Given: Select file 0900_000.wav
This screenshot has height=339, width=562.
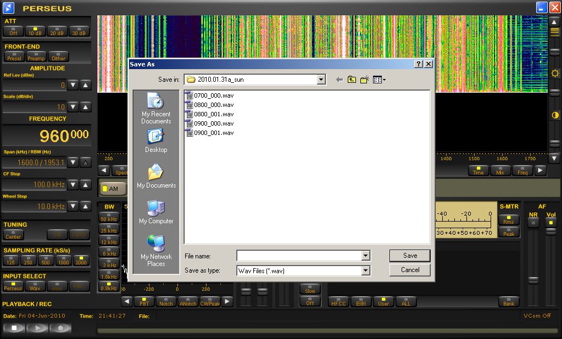Looking at the screenshot, I should point(210,123).
